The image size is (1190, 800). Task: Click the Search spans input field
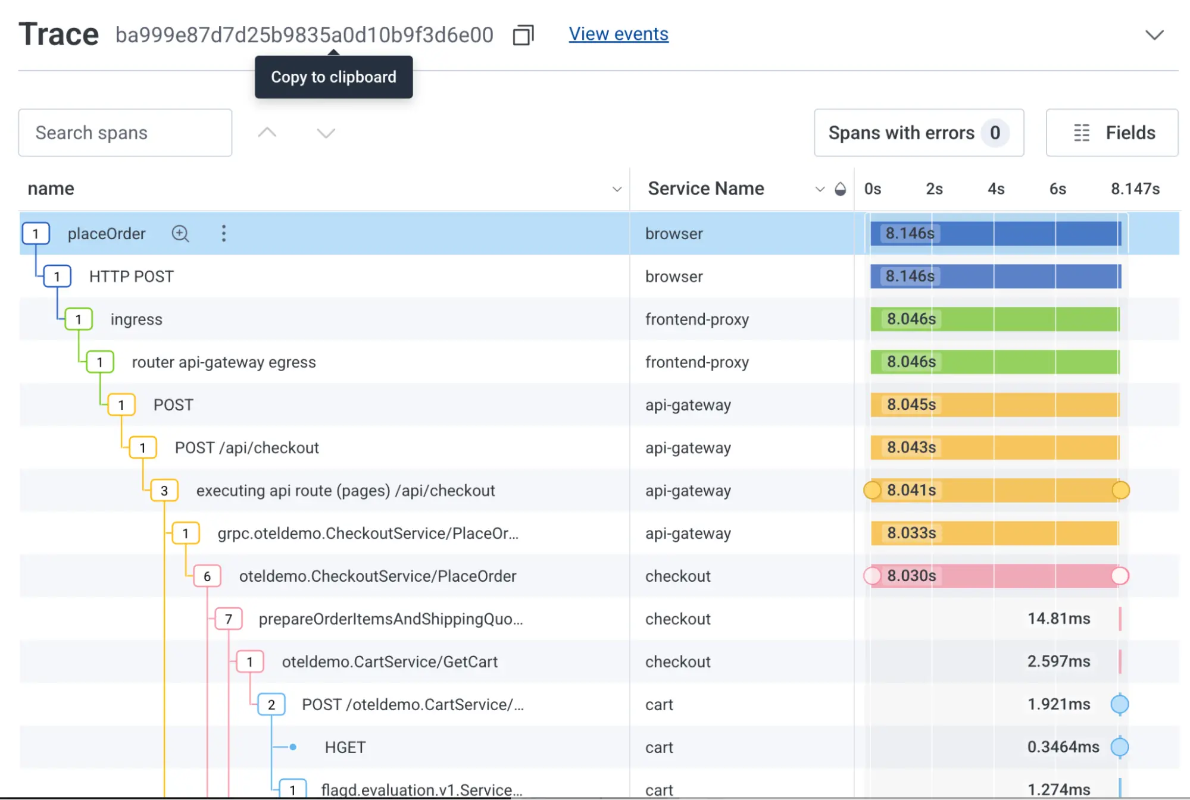pos(124,133)
